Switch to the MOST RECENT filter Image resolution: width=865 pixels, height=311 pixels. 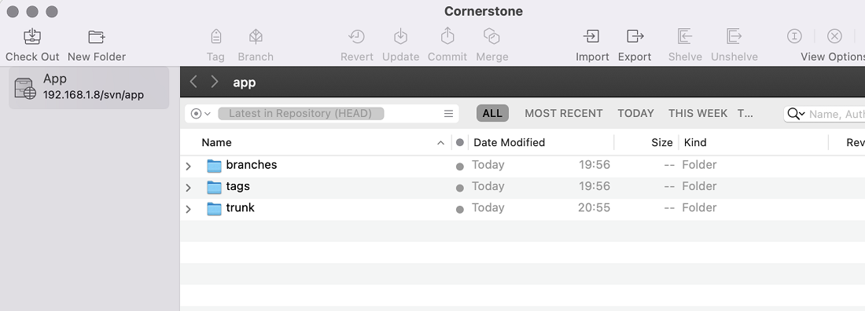point(563,113)
